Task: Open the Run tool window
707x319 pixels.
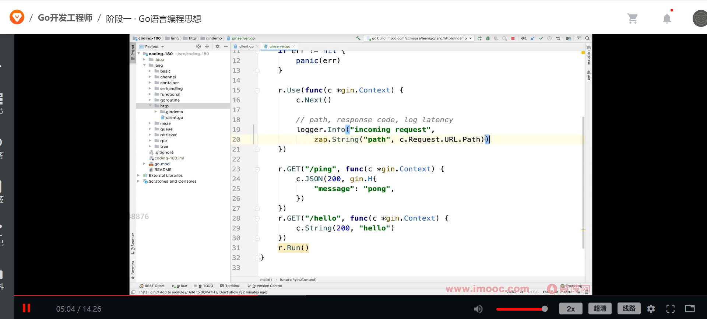Action: (x=179, y=286)
